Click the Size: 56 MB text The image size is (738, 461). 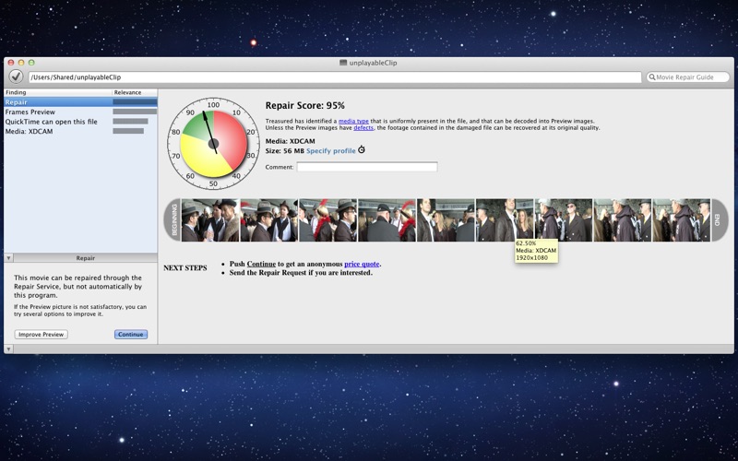click(x=285, y=151)
